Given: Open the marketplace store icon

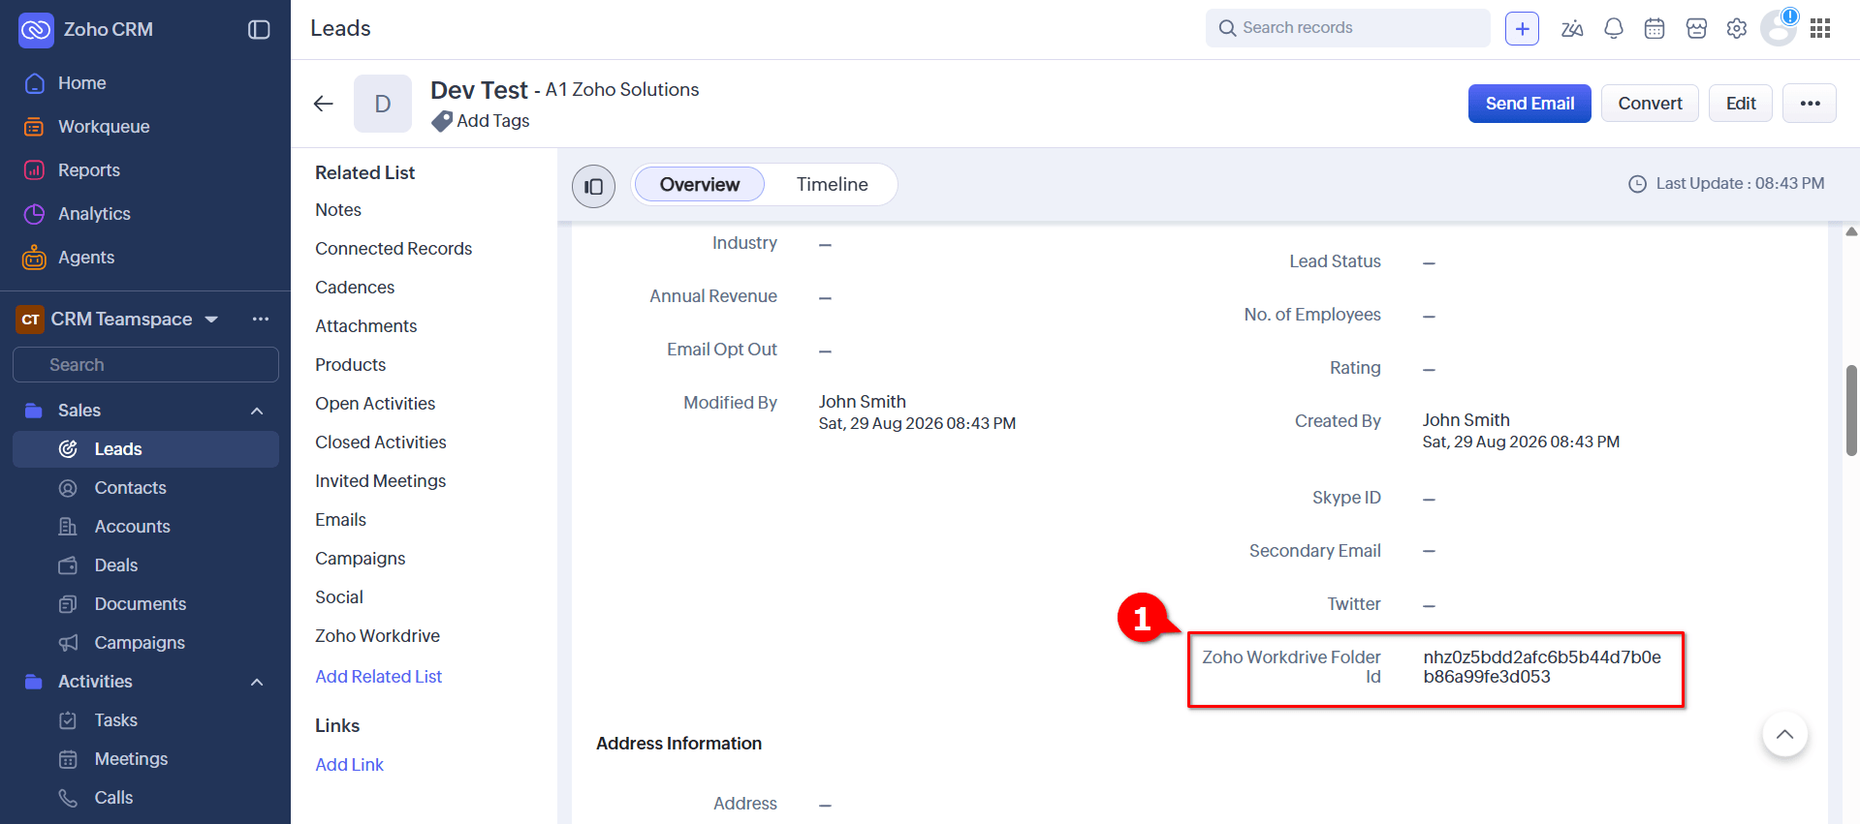Looking at the screenshot, I should [1696, 29].
